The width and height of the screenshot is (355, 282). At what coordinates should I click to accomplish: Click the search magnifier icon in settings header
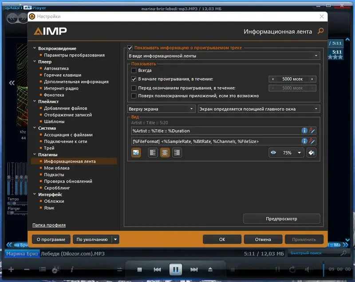[320, 31]
